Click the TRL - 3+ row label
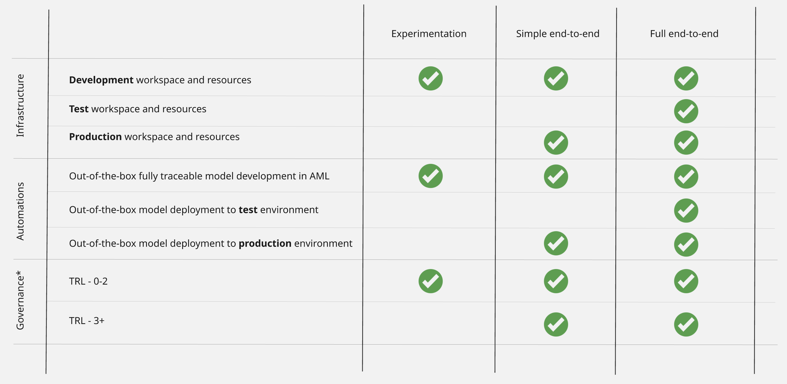 87,321
